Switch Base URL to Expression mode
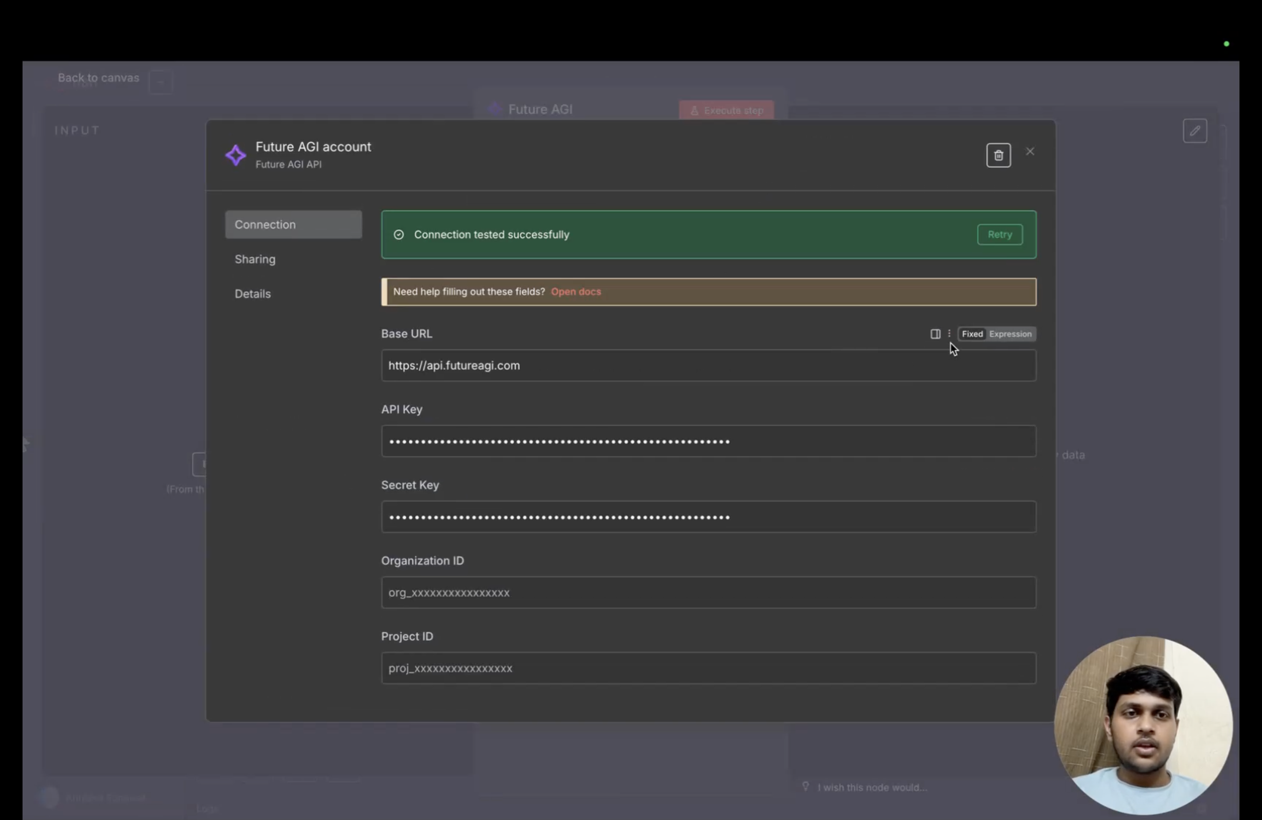 pos(1010,334)
